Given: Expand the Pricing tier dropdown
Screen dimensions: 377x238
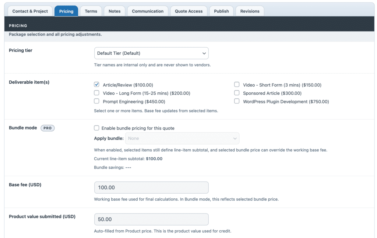Looking at the screenshot, I should click(x=151, y=53).
